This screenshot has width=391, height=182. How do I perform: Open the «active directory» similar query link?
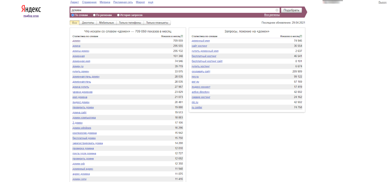pyautogui.click(x=201, y=92)
